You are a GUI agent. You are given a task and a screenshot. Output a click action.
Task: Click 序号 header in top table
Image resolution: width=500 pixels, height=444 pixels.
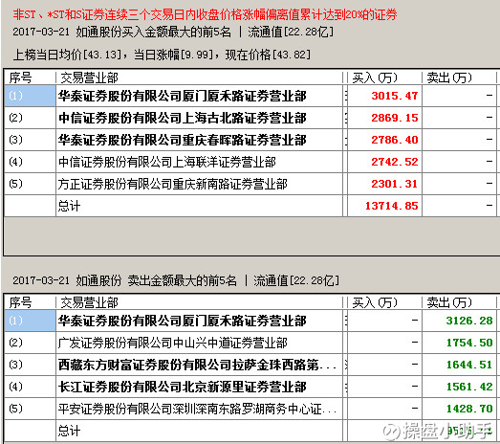(20, 78)
